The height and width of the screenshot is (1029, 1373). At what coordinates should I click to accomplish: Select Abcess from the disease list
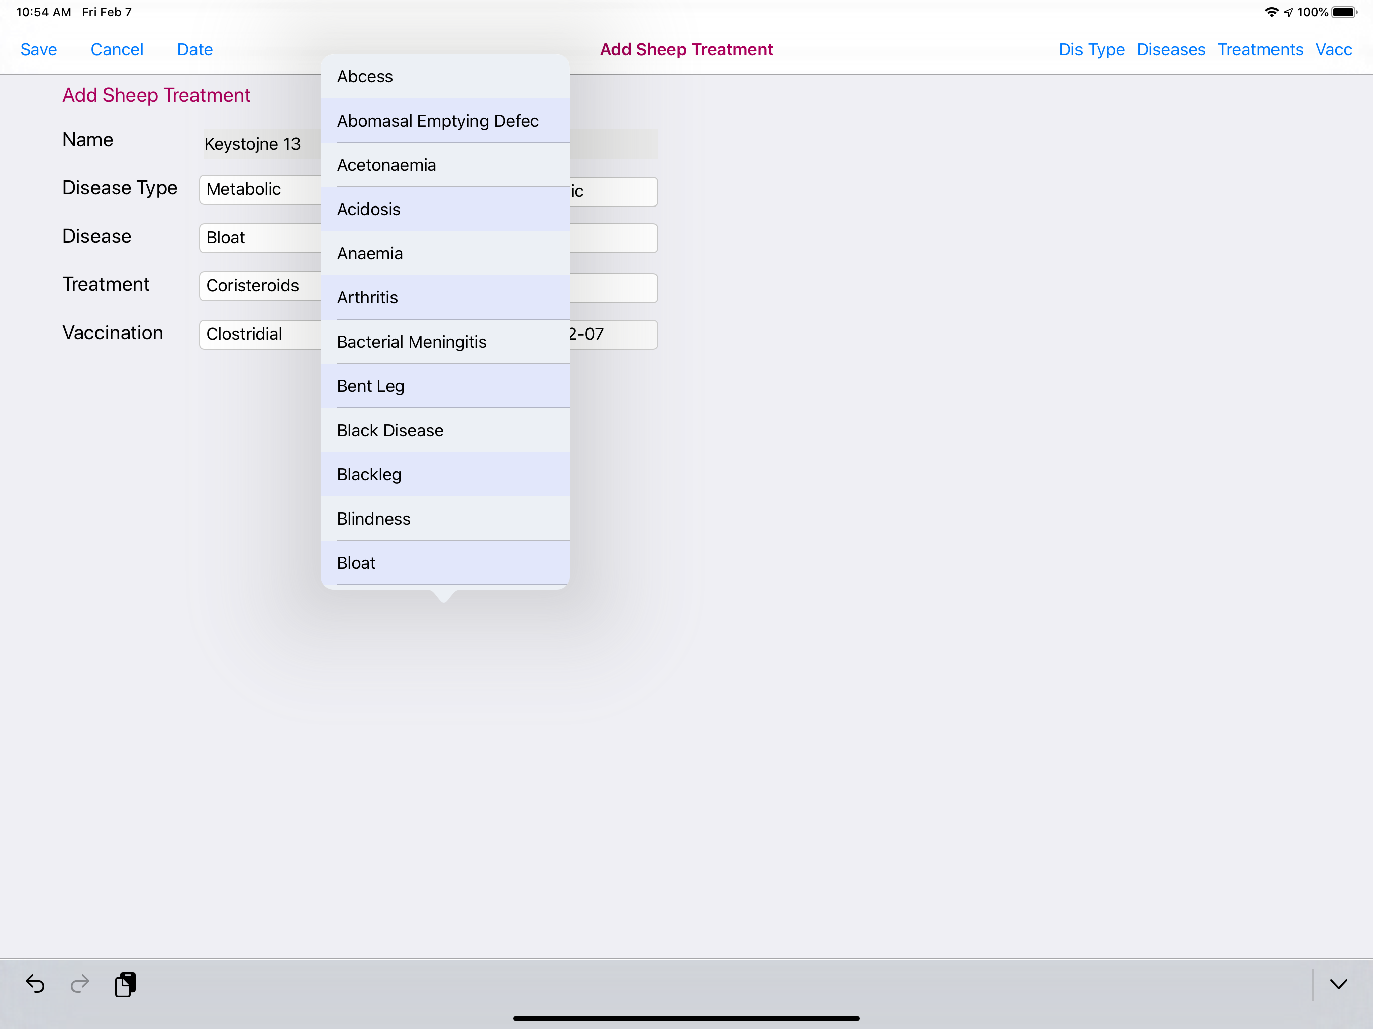coord(444,76)
